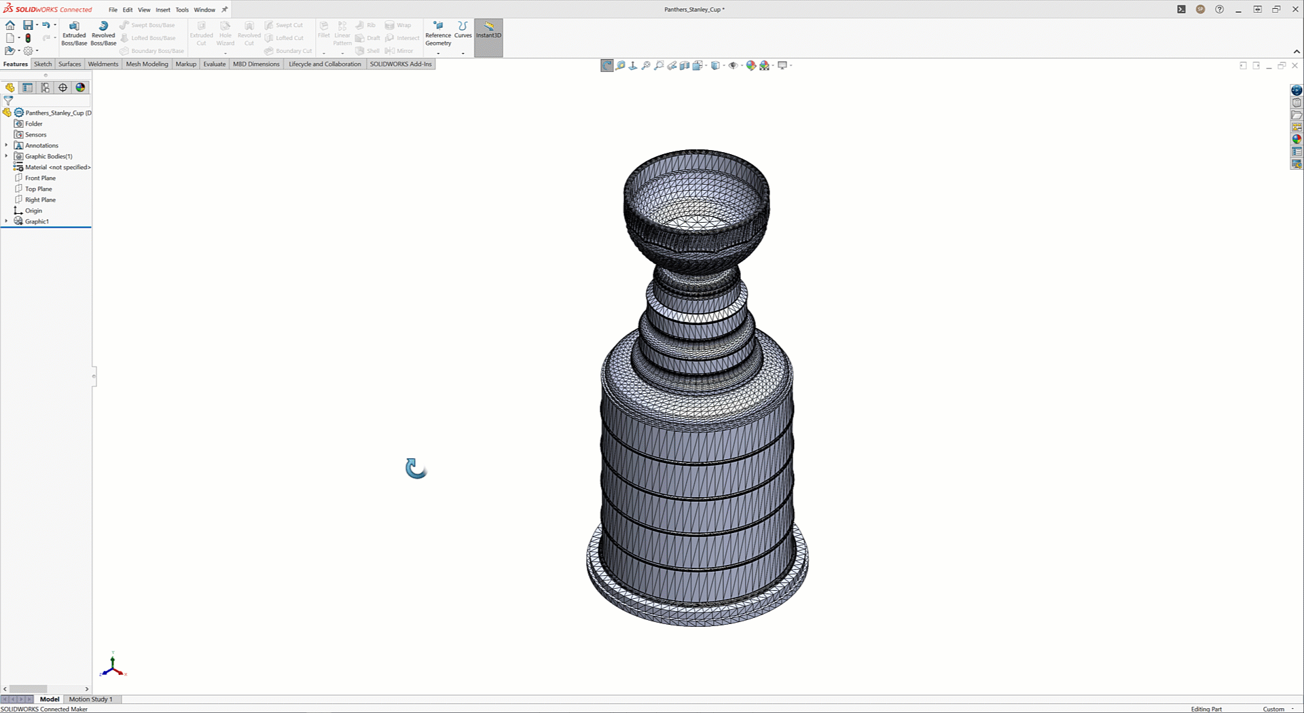
Task: Select the Extruded Boss/Base tool
Action: pos(74,33)
